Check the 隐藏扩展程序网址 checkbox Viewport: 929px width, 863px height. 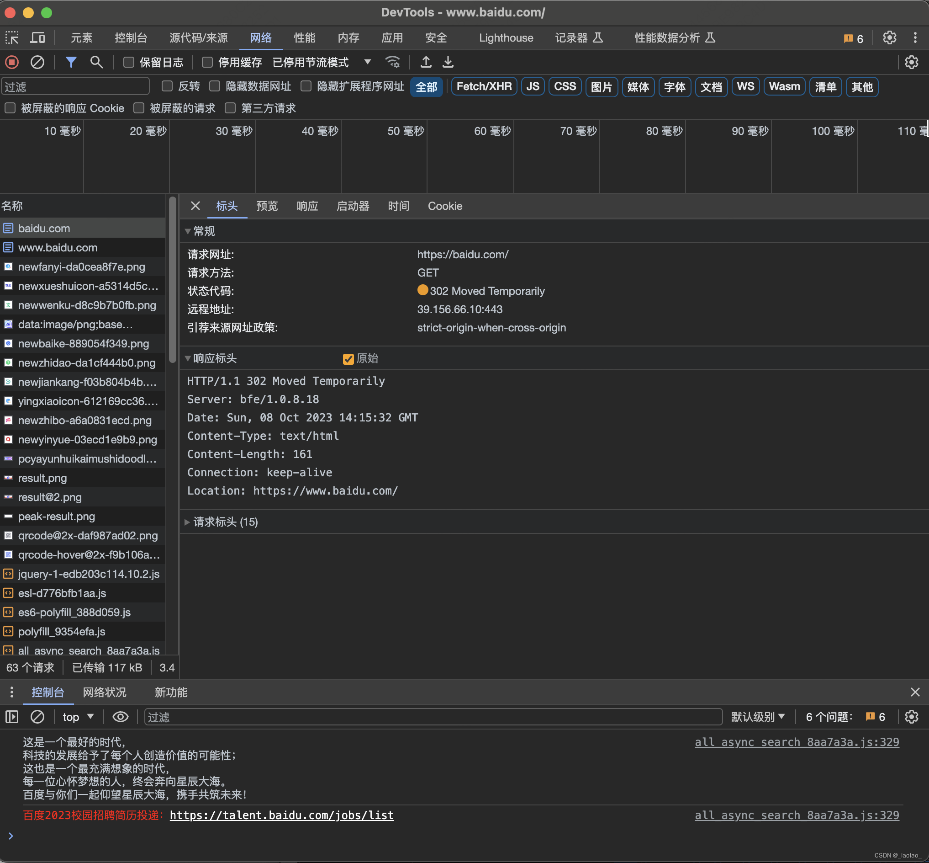pos(306,86)
